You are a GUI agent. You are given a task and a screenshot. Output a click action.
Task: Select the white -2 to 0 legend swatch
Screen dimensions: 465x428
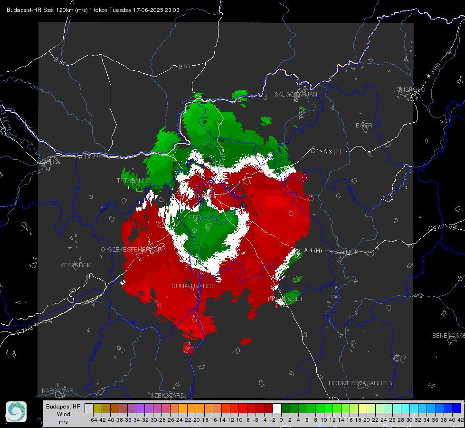(x=277, y=408)
